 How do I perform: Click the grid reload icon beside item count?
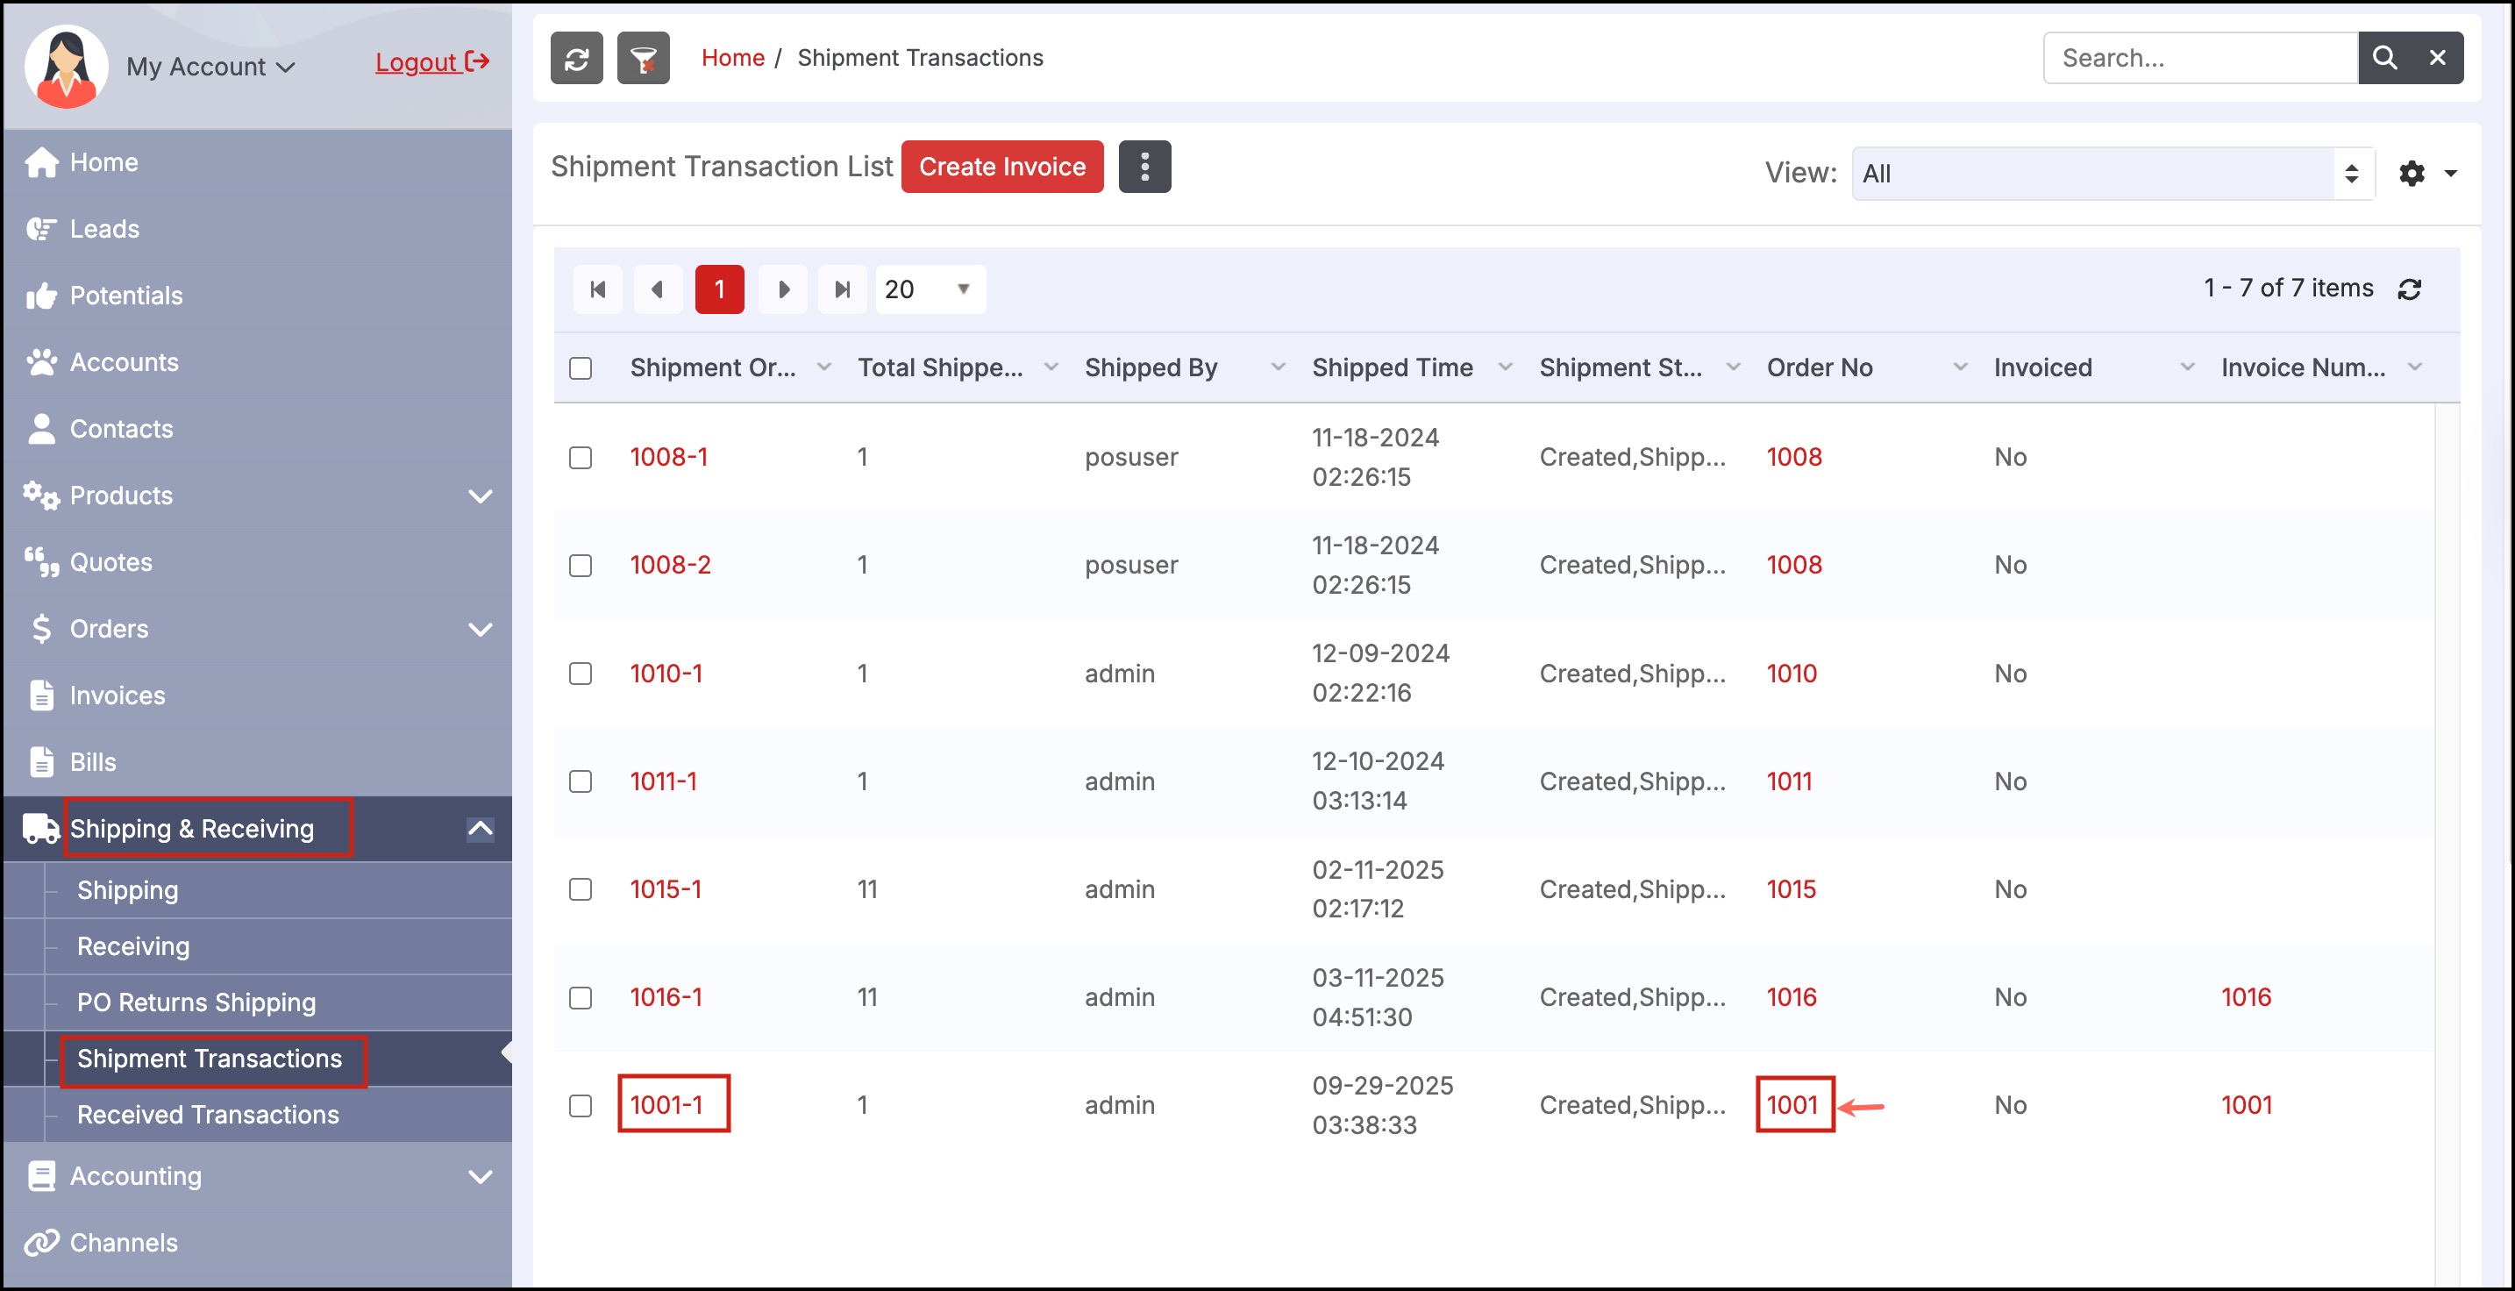tap(2409, 289)
